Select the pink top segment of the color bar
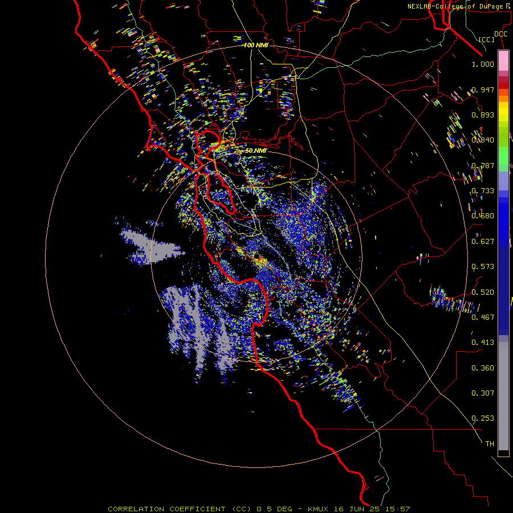This screenshot has width=513, height=513. tap(503, 60)
